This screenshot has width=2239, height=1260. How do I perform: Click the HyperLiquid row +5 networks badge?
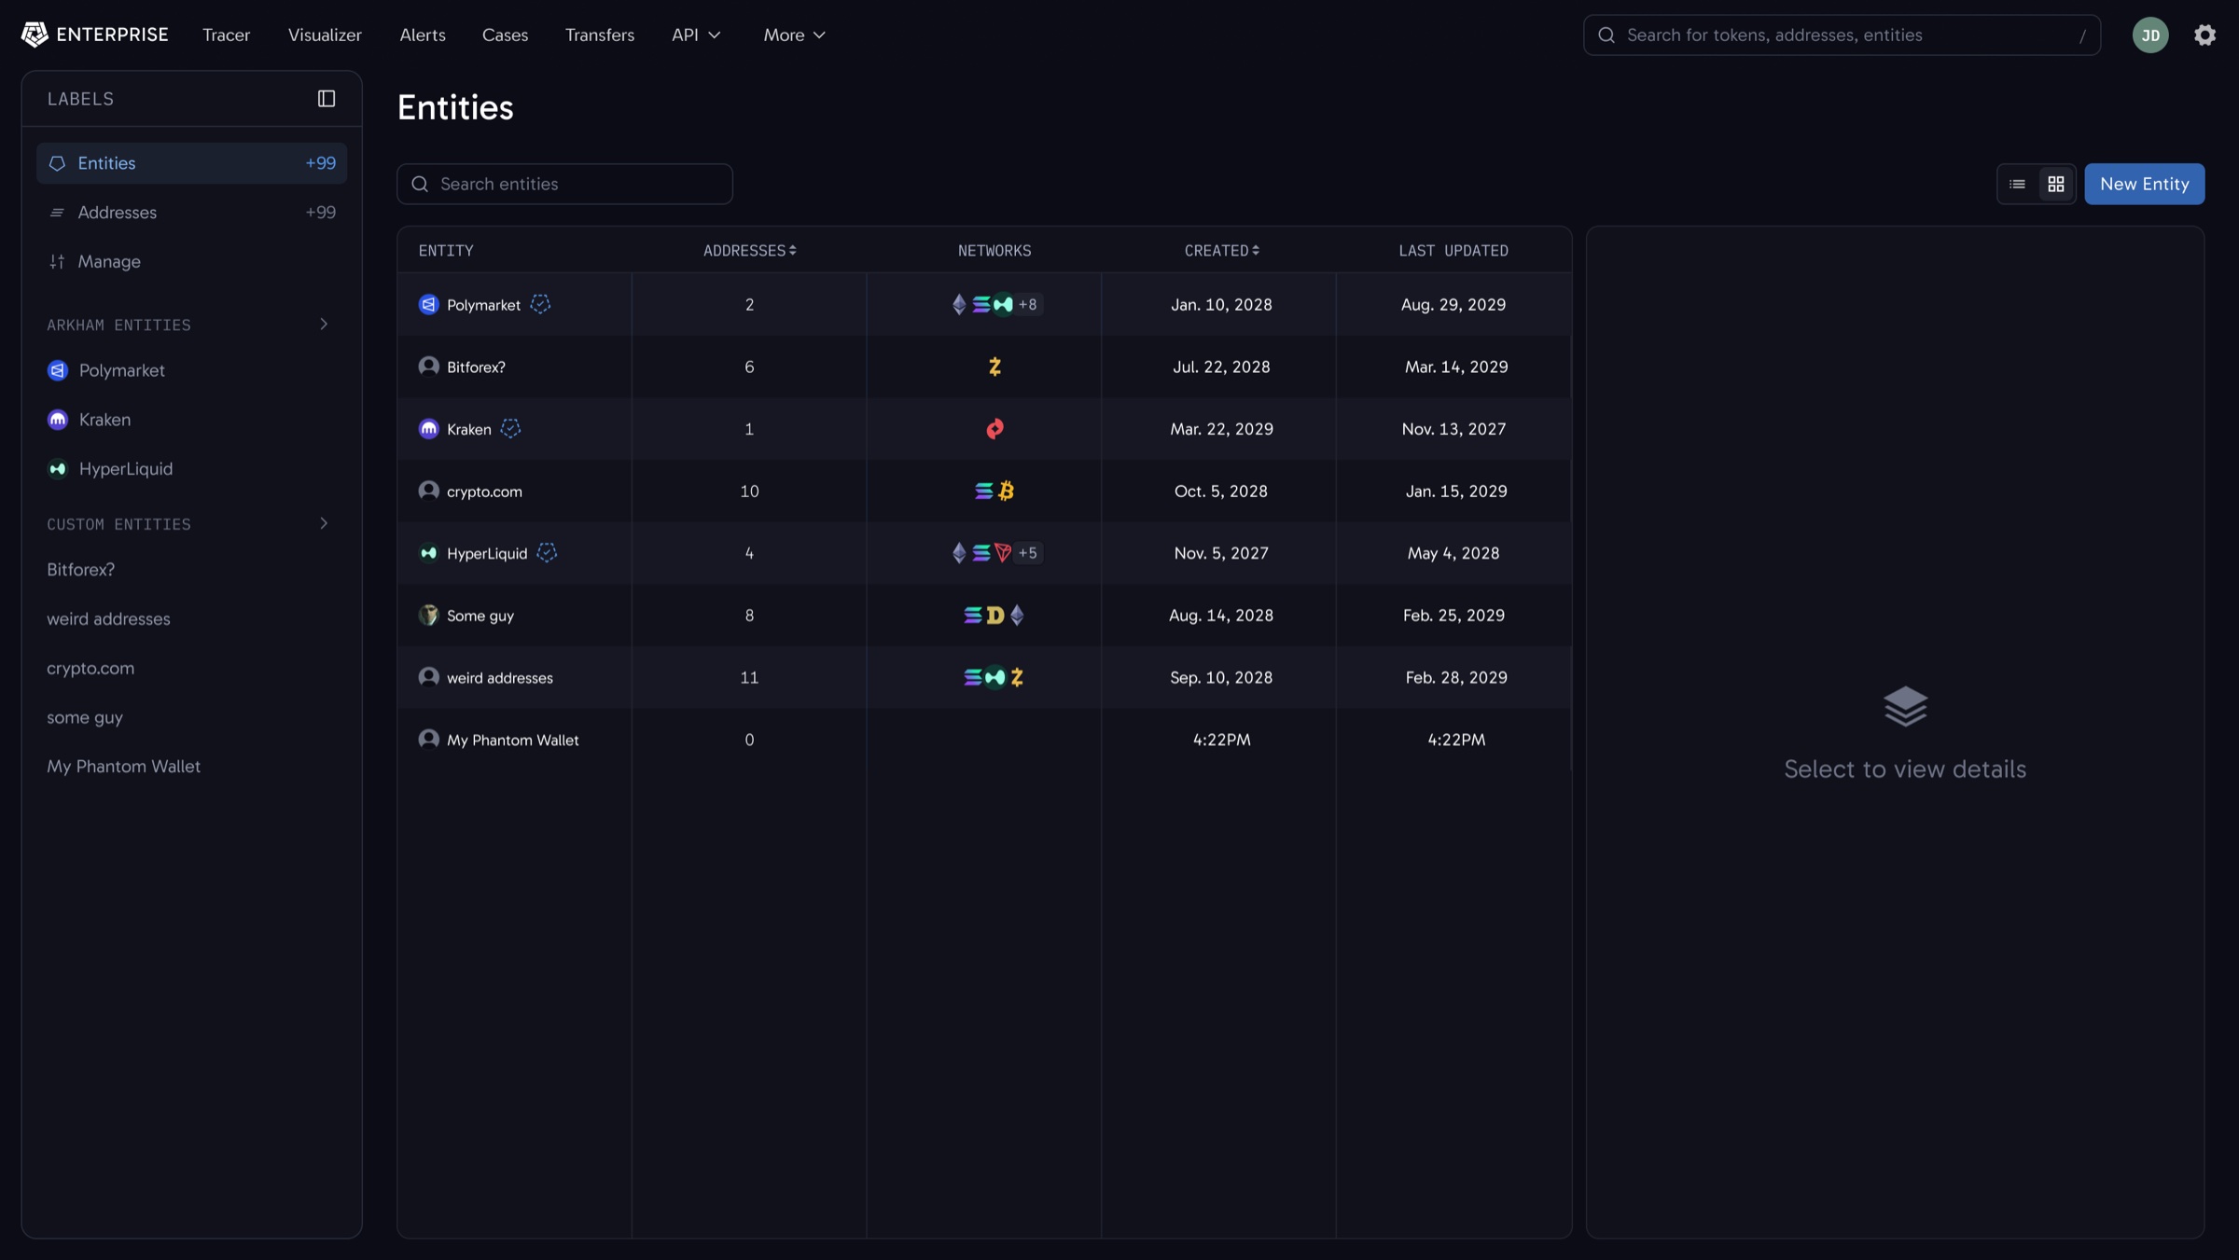pos(1028,553)
